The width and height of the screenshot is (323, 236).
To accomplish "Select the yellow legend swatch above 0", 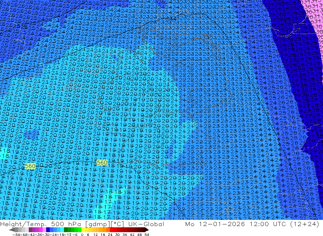I will pyautogui.click(x=83, y=230).
